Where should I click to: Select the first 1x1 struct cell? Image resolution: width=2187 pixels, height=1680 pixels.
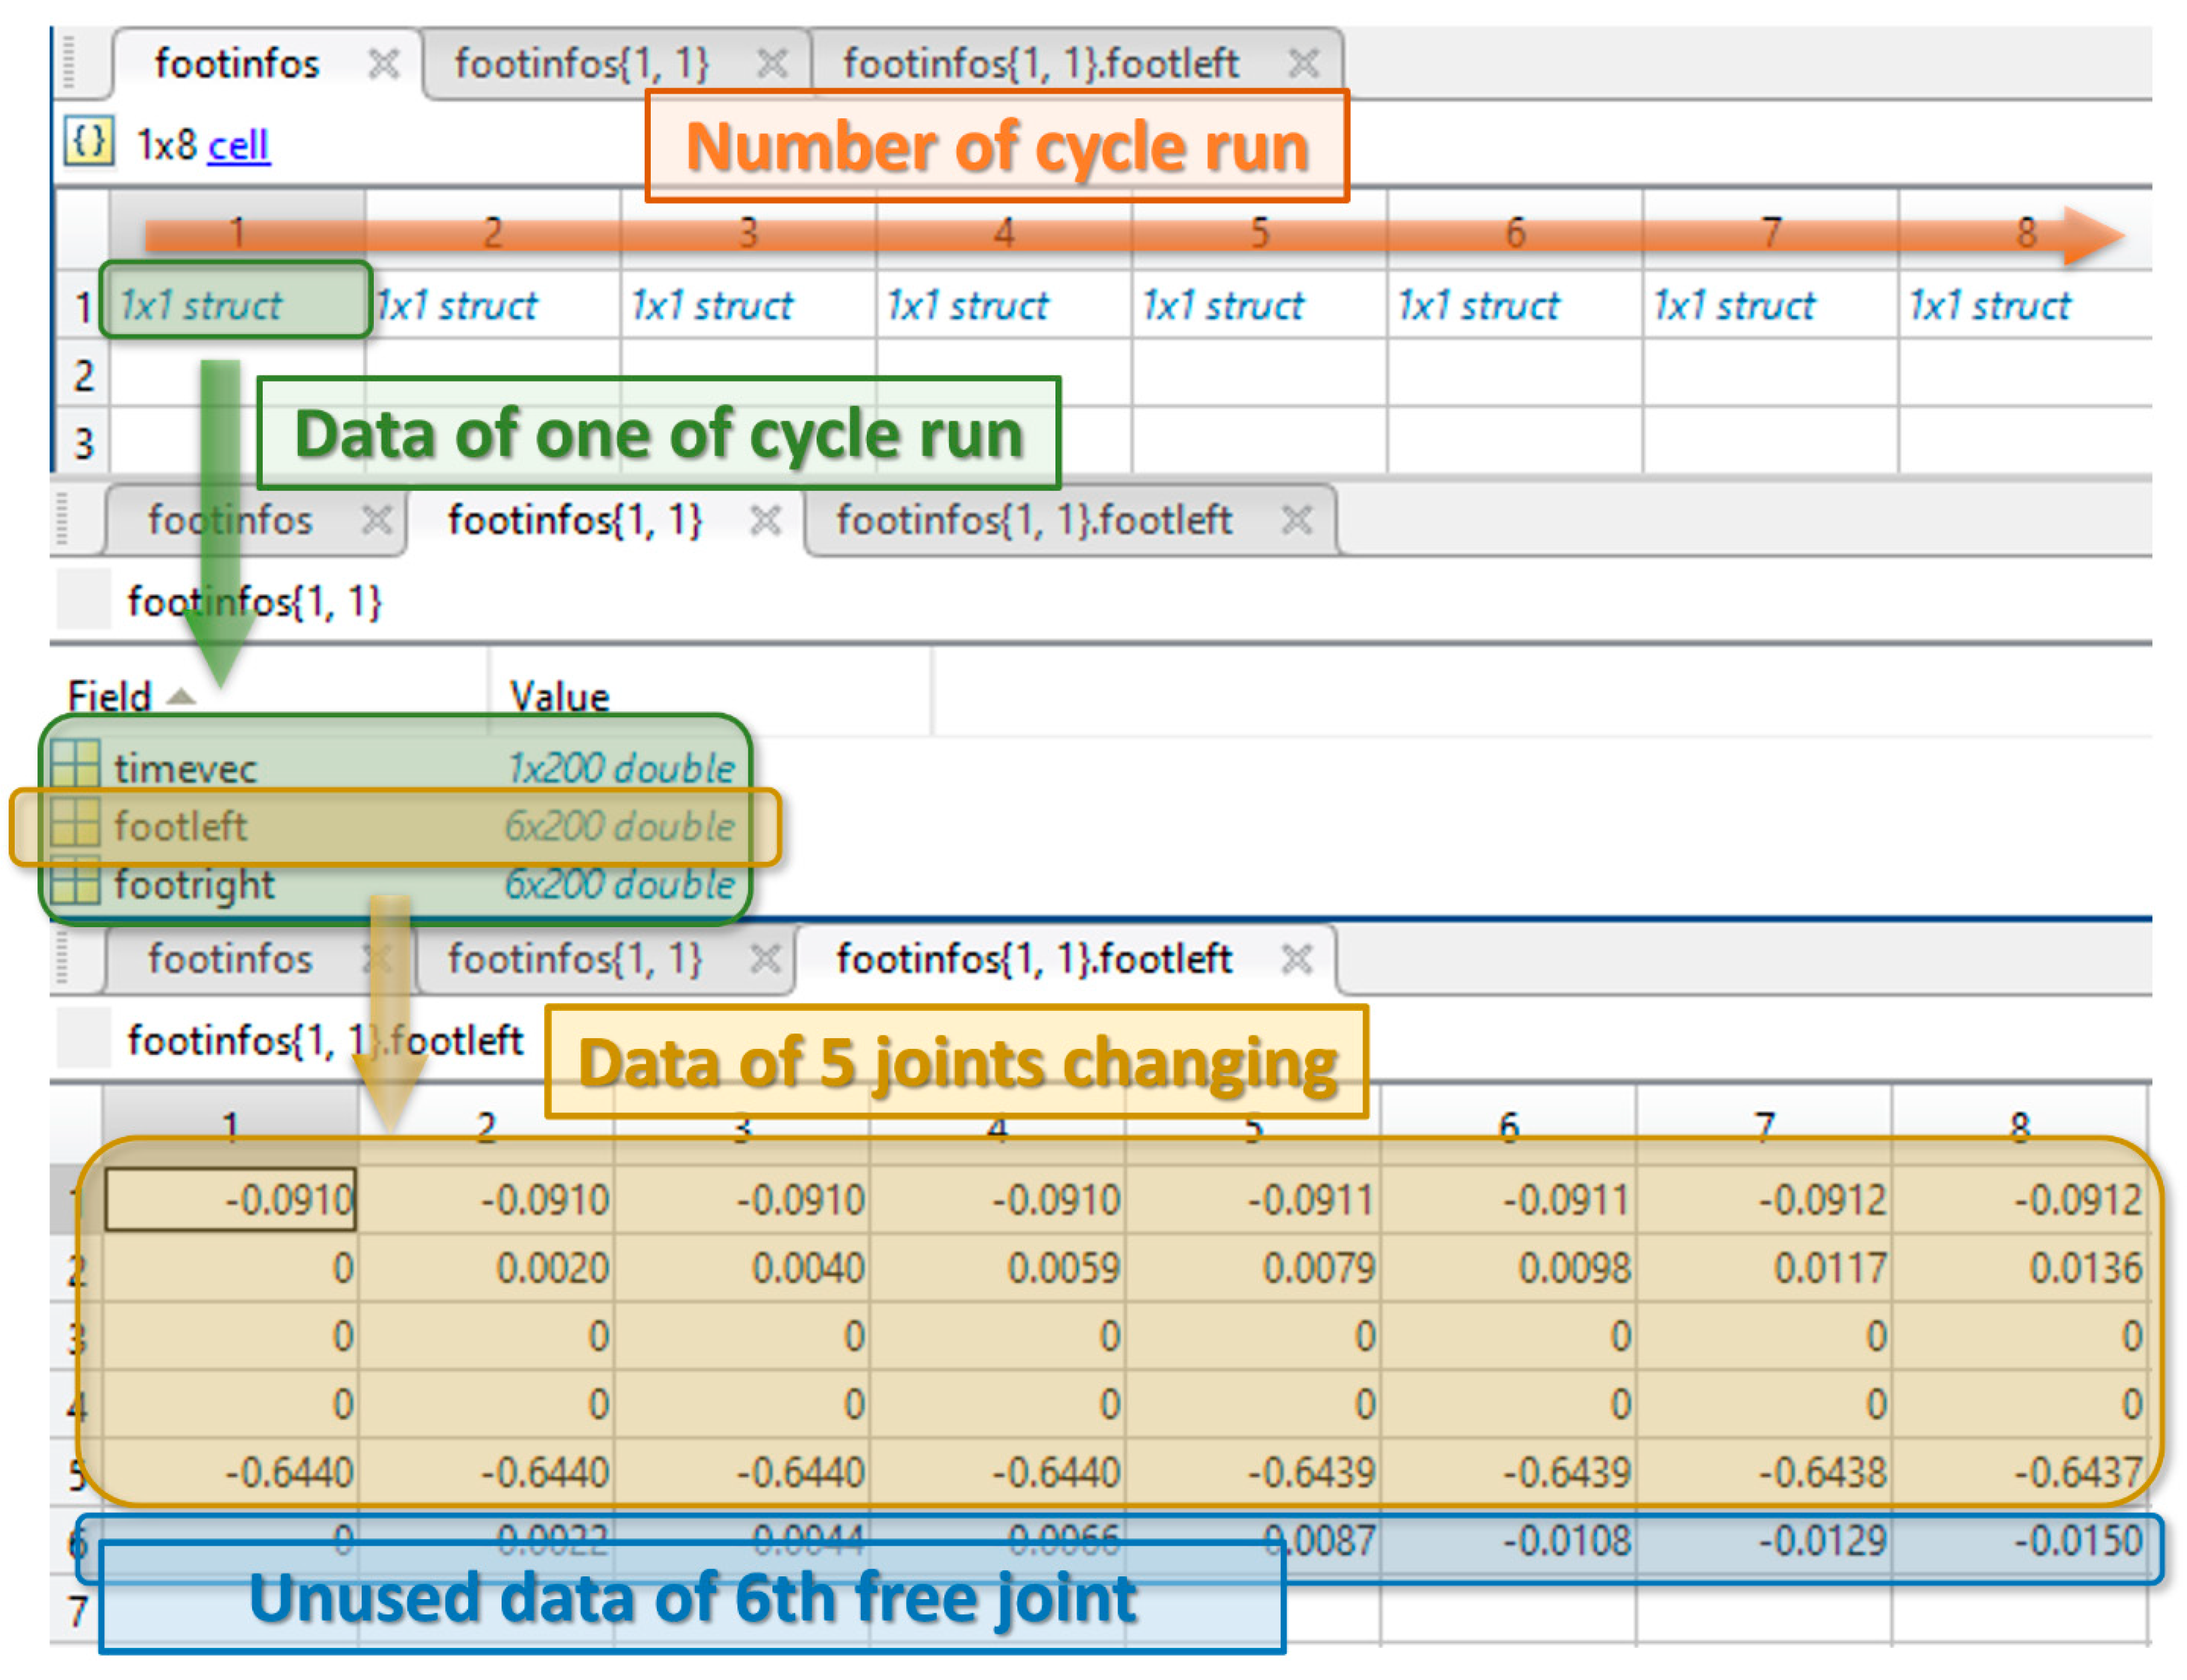pos(236,304)
